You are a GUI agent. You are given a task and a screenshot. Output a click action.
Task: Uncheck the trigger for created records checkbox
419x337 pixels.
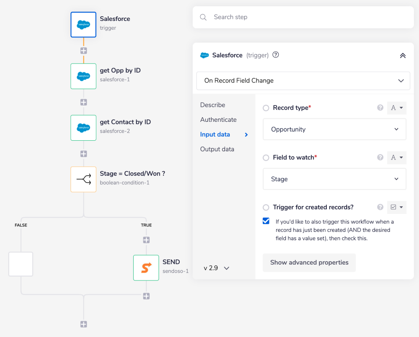point(266,221)
